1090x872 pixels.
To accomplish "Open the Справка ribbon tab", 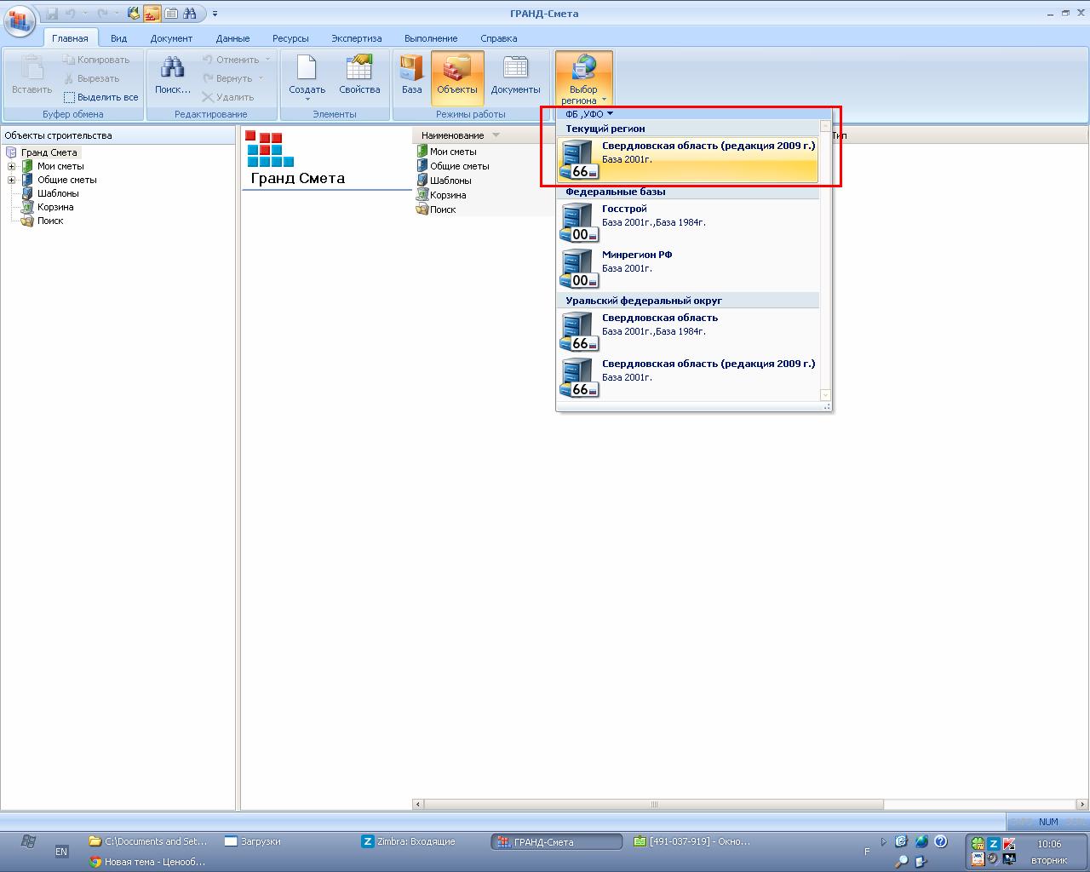I will (498, 38).
